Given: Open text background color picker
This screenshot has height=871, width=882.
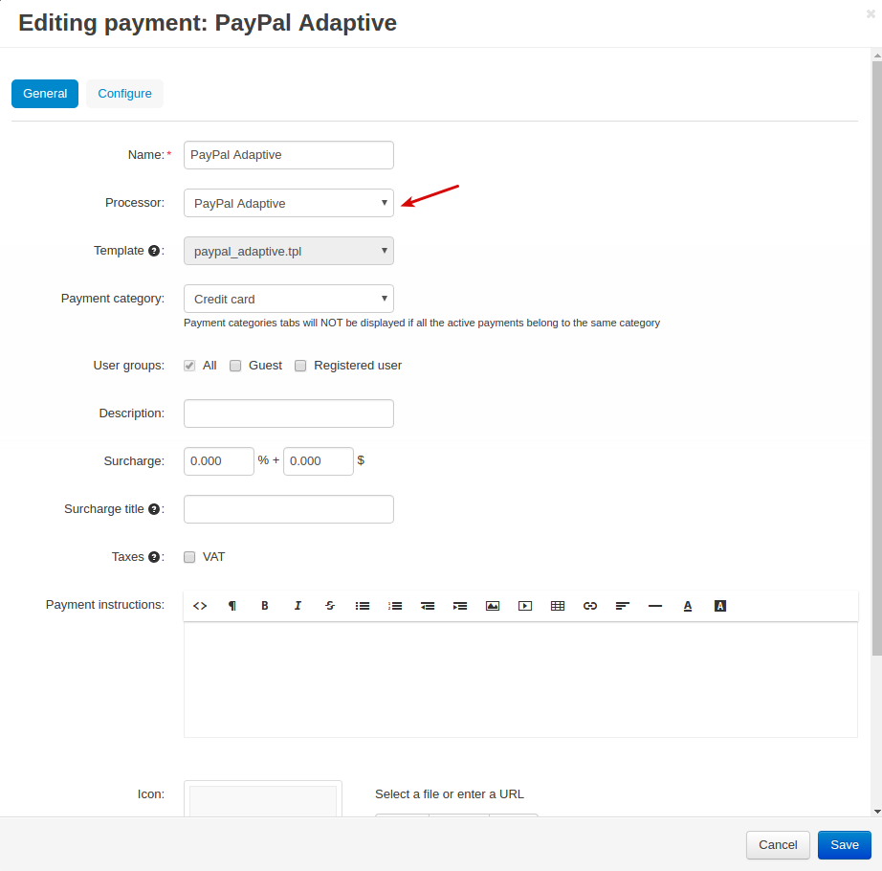Looking at the screenshot, I should point(720,606).
